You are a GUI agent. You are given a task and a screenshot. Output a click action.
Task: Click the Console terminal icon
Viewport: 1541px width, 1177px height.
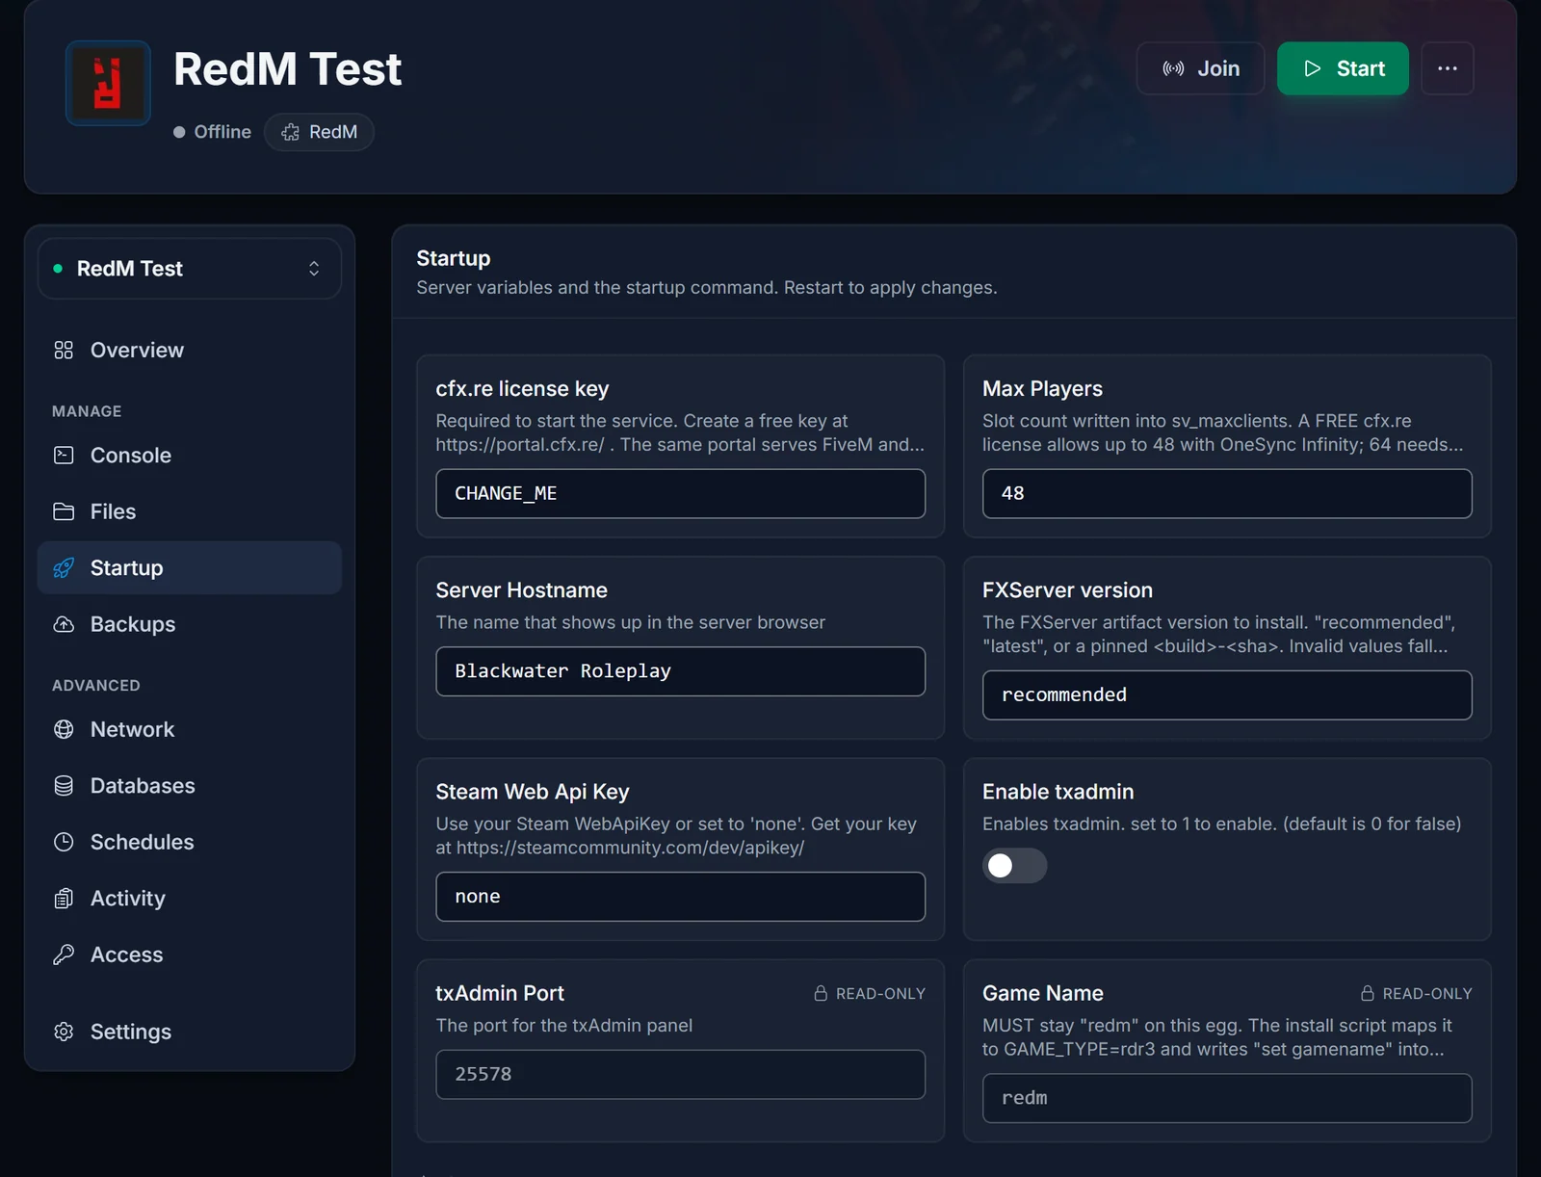click(x=64, y=456)
